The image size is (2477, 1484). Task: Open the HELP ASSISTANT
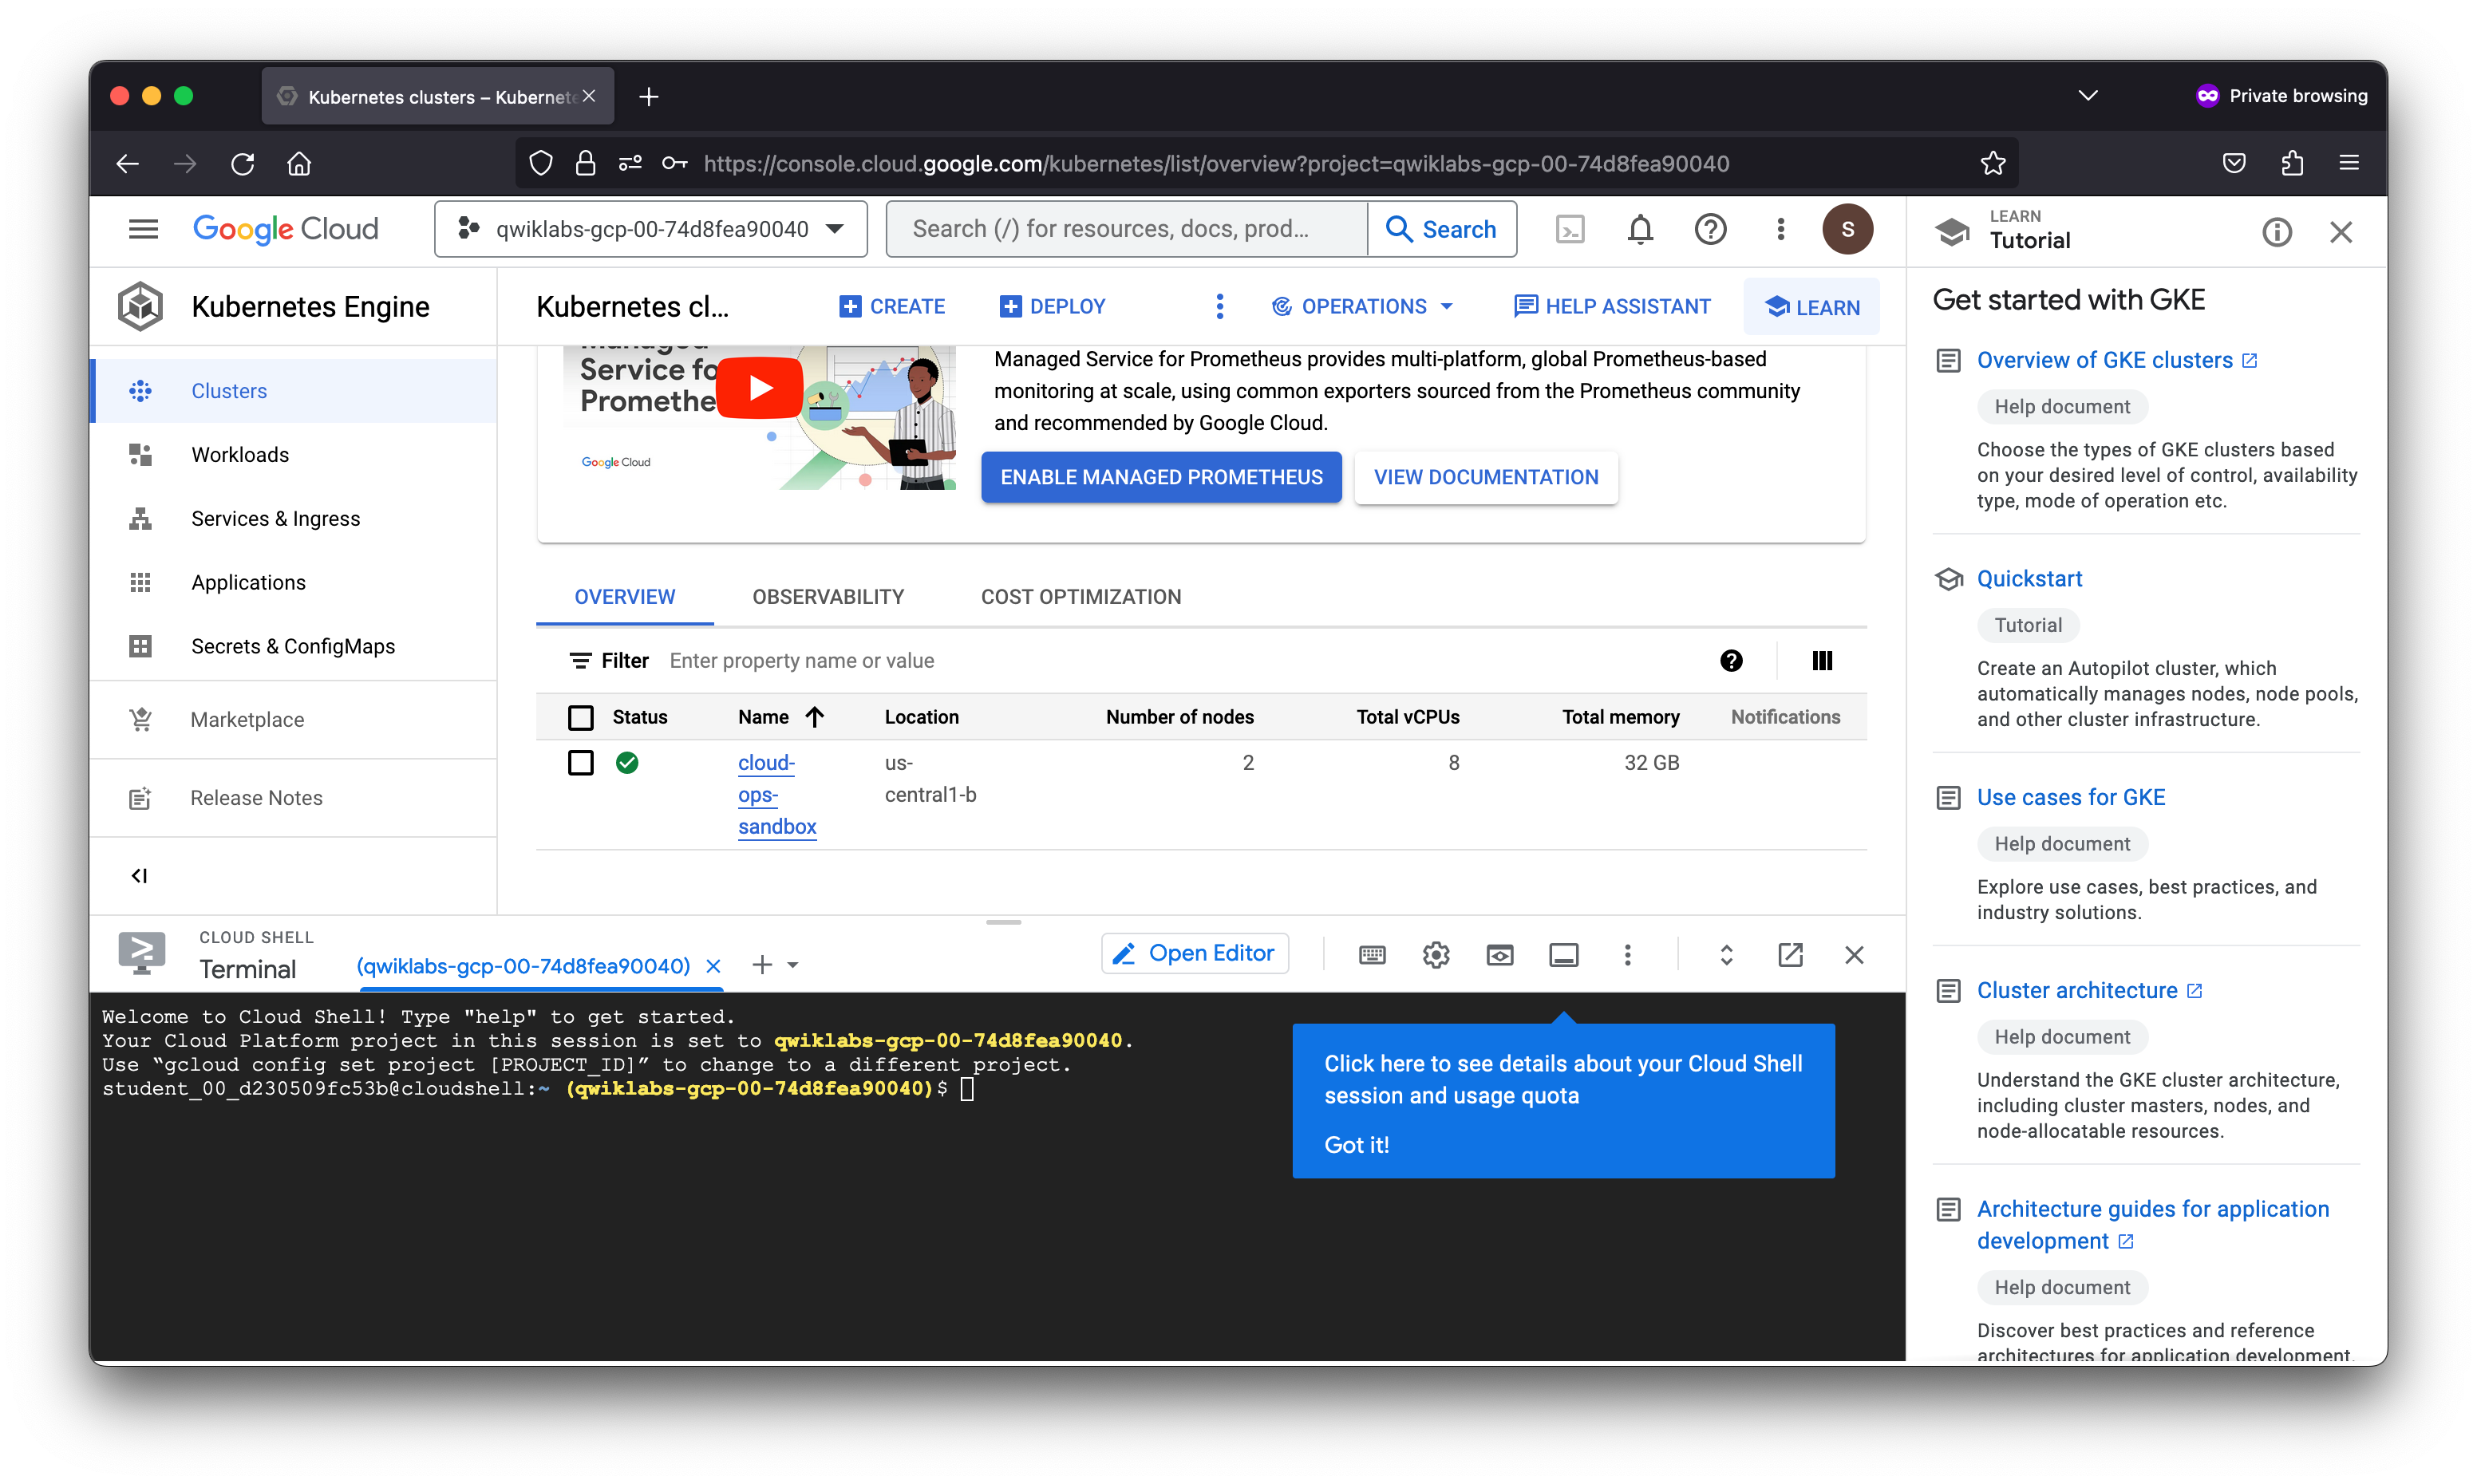pos(1612,306)
